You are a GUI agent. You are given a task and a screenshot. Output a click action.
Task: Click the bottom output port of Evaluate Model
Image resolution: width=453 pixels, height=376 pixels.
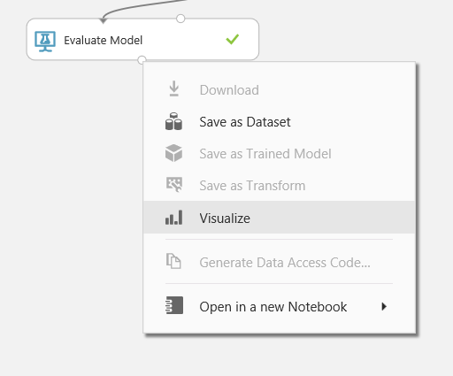(x=142, y=60)
